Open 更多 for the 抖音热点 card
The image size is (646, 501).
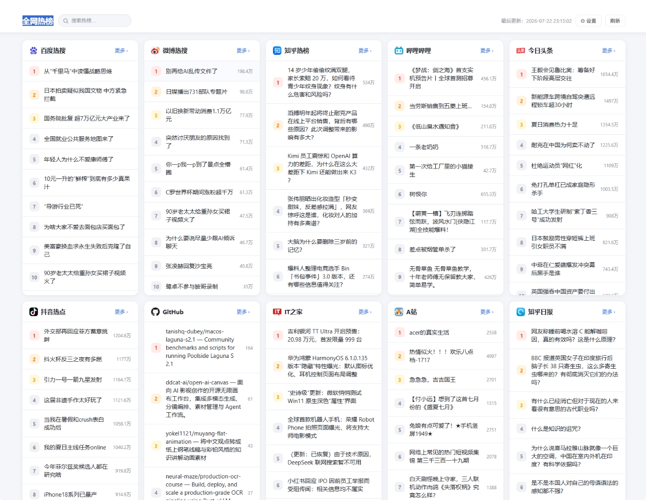[x=121, y=312]
